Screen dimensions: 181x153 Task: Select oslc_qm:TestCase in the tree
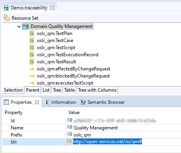point(55,41)
